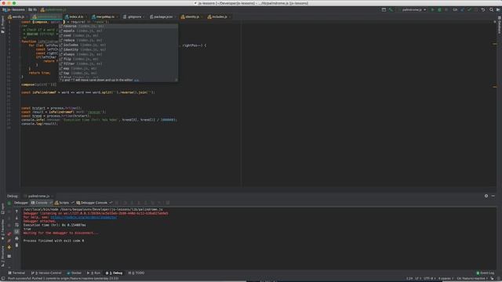Open the Event Log
This screenshot has height=282, width=502.
[x=486, y=273]
